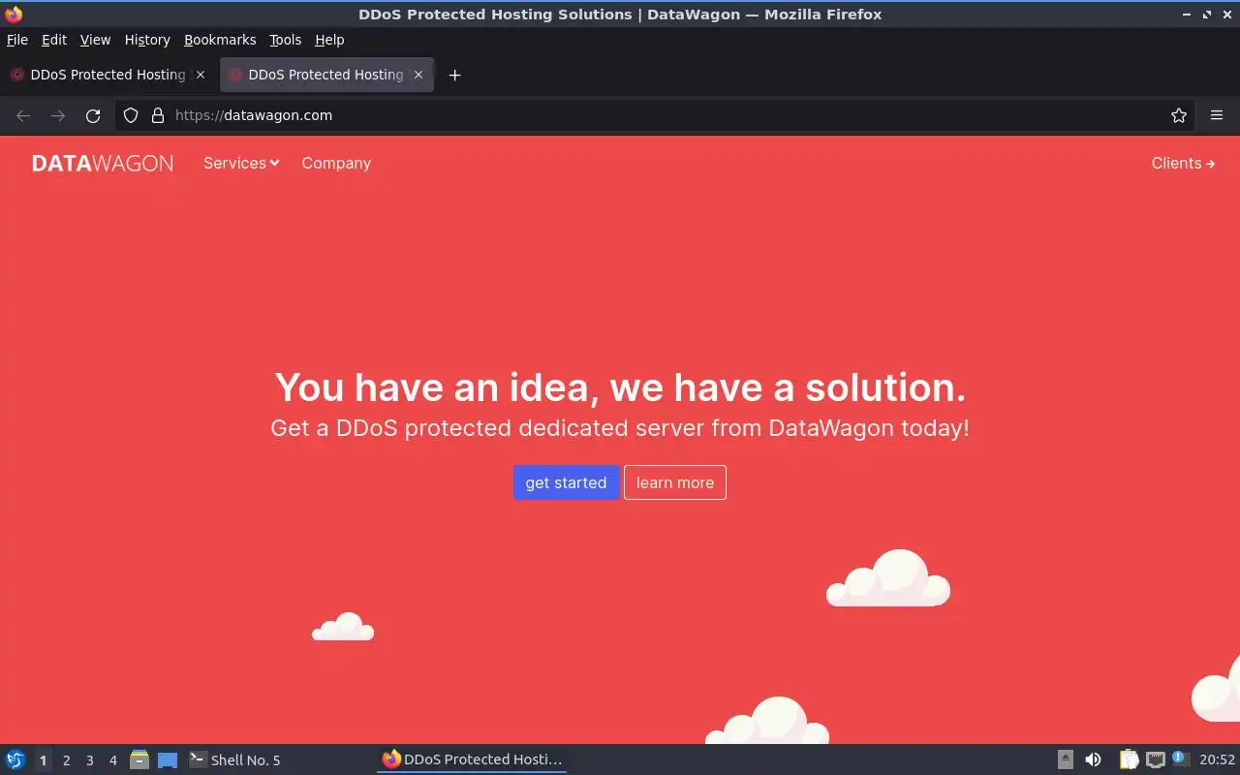Switch to virtual desktop 3
The image size is (1240, 775).
[89, 760]
